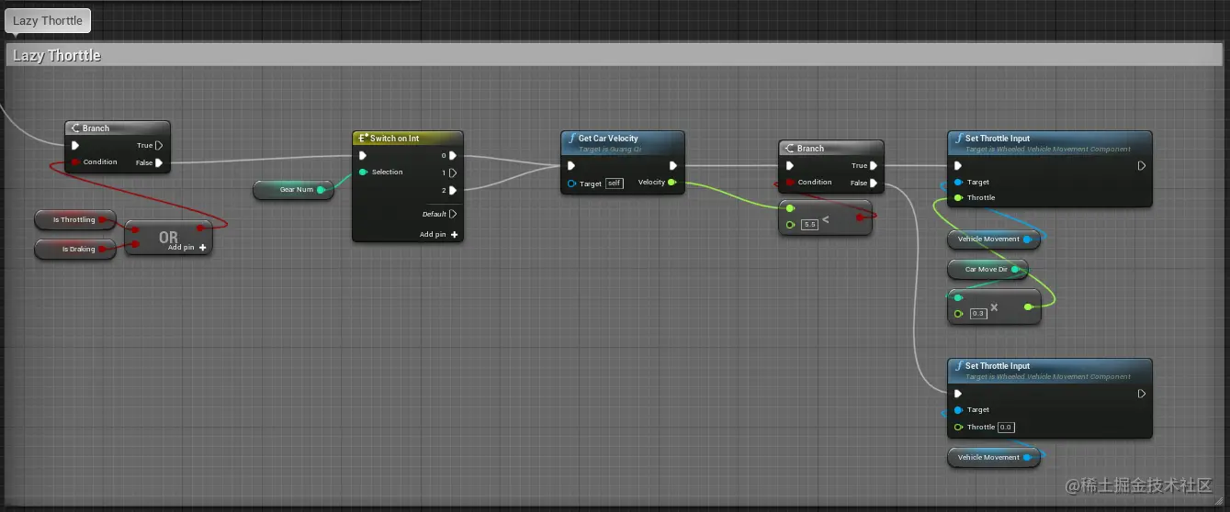Click output exec pin 1 on Switch on Int

click(453, 173)
